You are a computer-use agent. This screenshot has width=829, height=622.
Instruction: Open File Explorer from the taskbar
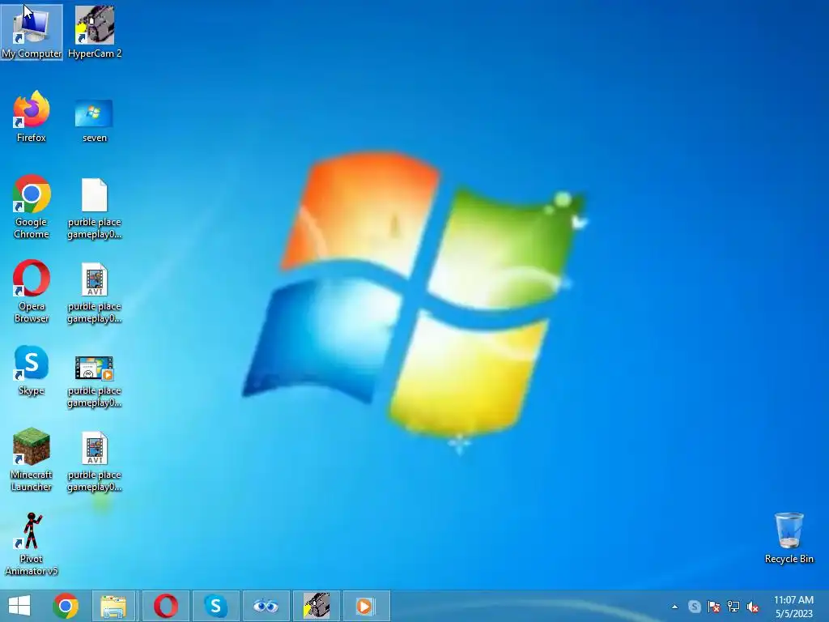click(x=113, y=606)
